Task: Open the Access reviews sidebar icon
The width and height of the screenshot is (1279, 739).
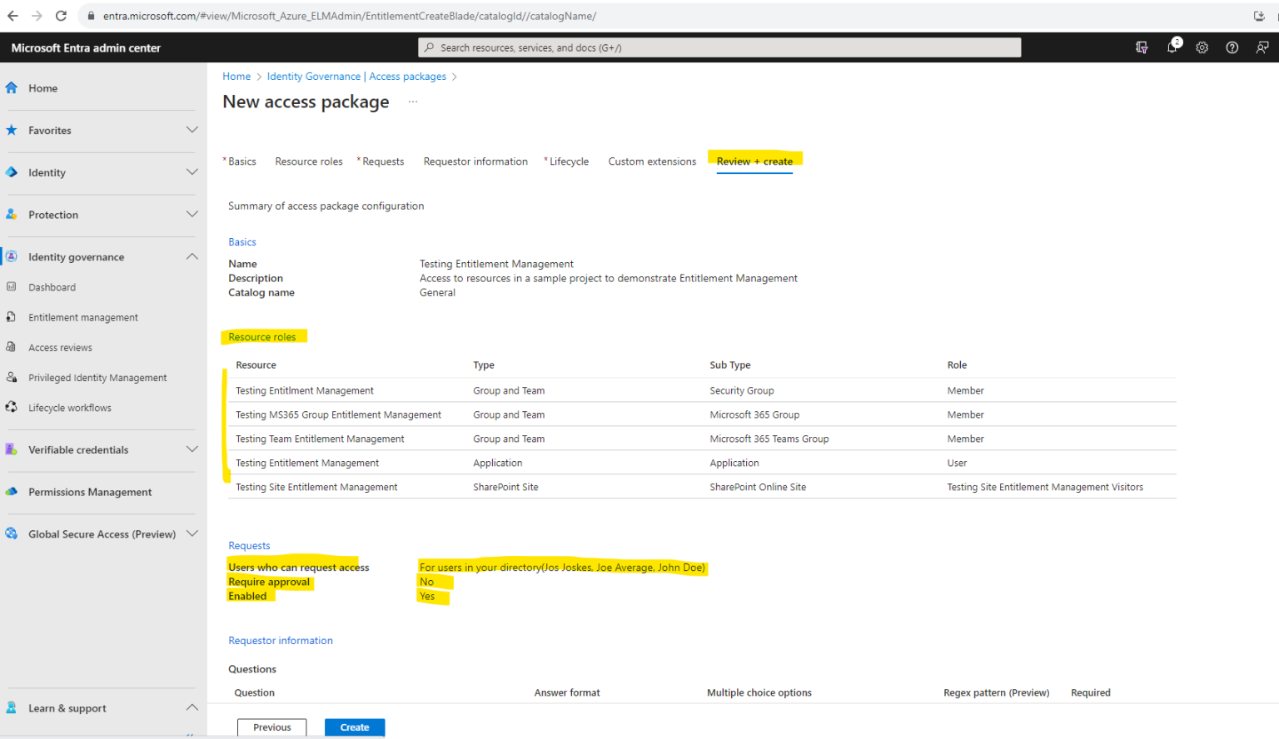Action: [12, 347]
